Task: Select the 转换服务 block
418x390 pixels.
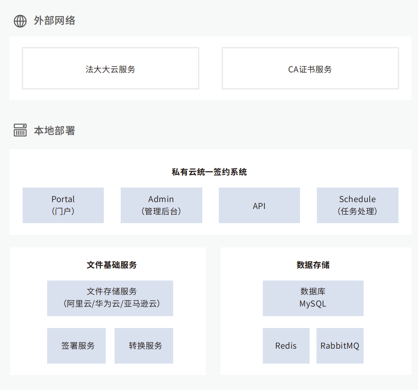Action: (x=144, y=346)
